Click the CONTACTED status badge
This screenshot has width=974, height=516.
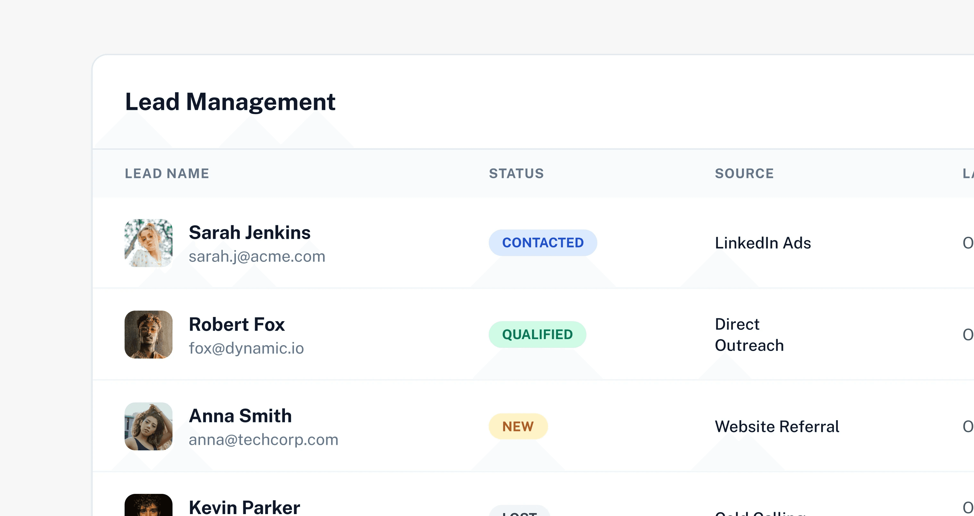pyautogui.click(x=543, y=243)
